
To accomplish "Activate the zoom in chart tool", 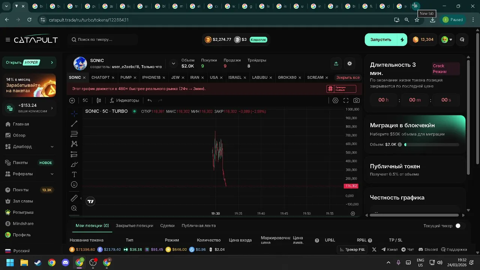I will tap(74, 208).
